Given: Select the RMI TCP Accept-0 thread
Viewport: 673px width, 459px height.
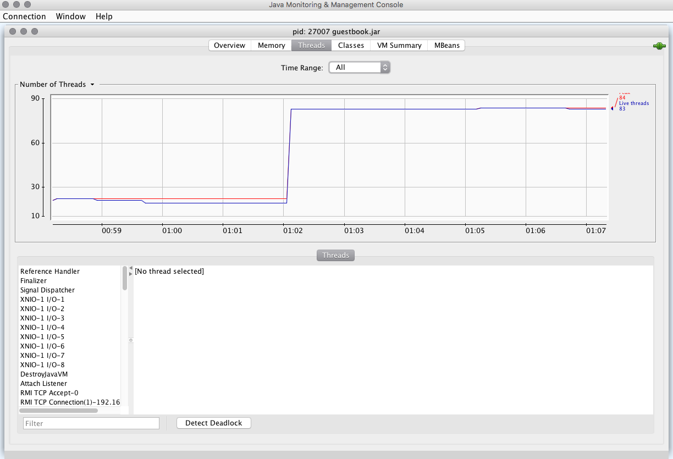Looking at the screenshot, I should click(69, 393).
